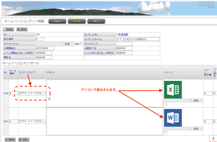Viewport: 217px width, 142px height.
Task: Click the 表示順序 input field
Action: click(x=39, y=39)
